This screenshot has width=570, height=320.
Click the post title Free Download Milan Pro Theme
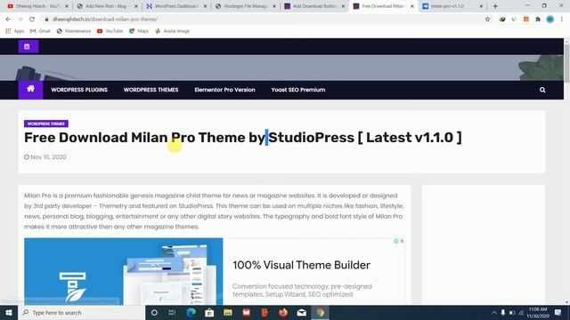coord(243,138)
